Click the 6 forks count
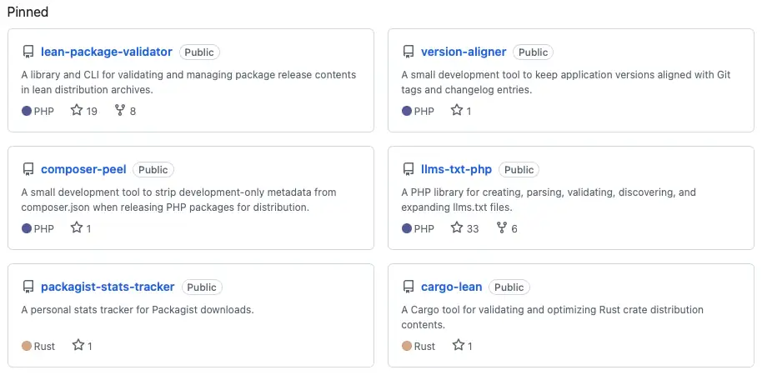762x375 pixels. tap(514, 228)
